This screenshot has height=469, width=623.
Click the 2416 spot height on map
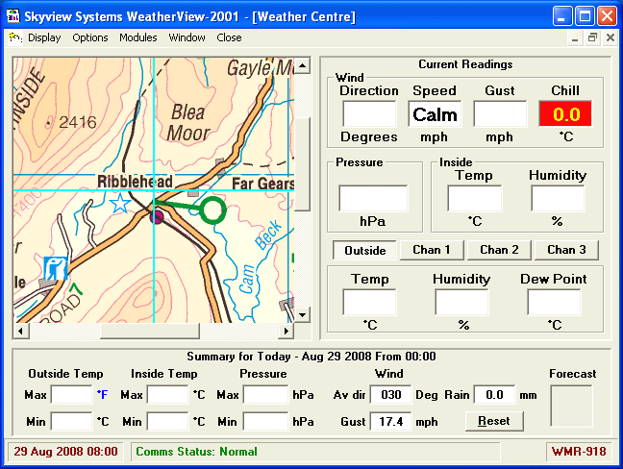coord(78,122)
